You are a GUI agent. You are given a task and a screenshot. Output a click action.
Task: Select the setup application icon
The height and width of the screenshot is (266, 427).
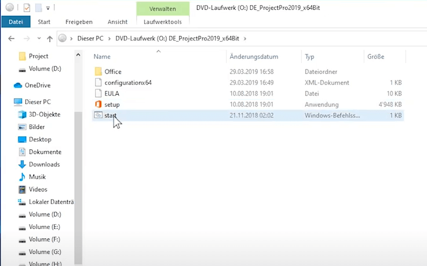point(98,104)
